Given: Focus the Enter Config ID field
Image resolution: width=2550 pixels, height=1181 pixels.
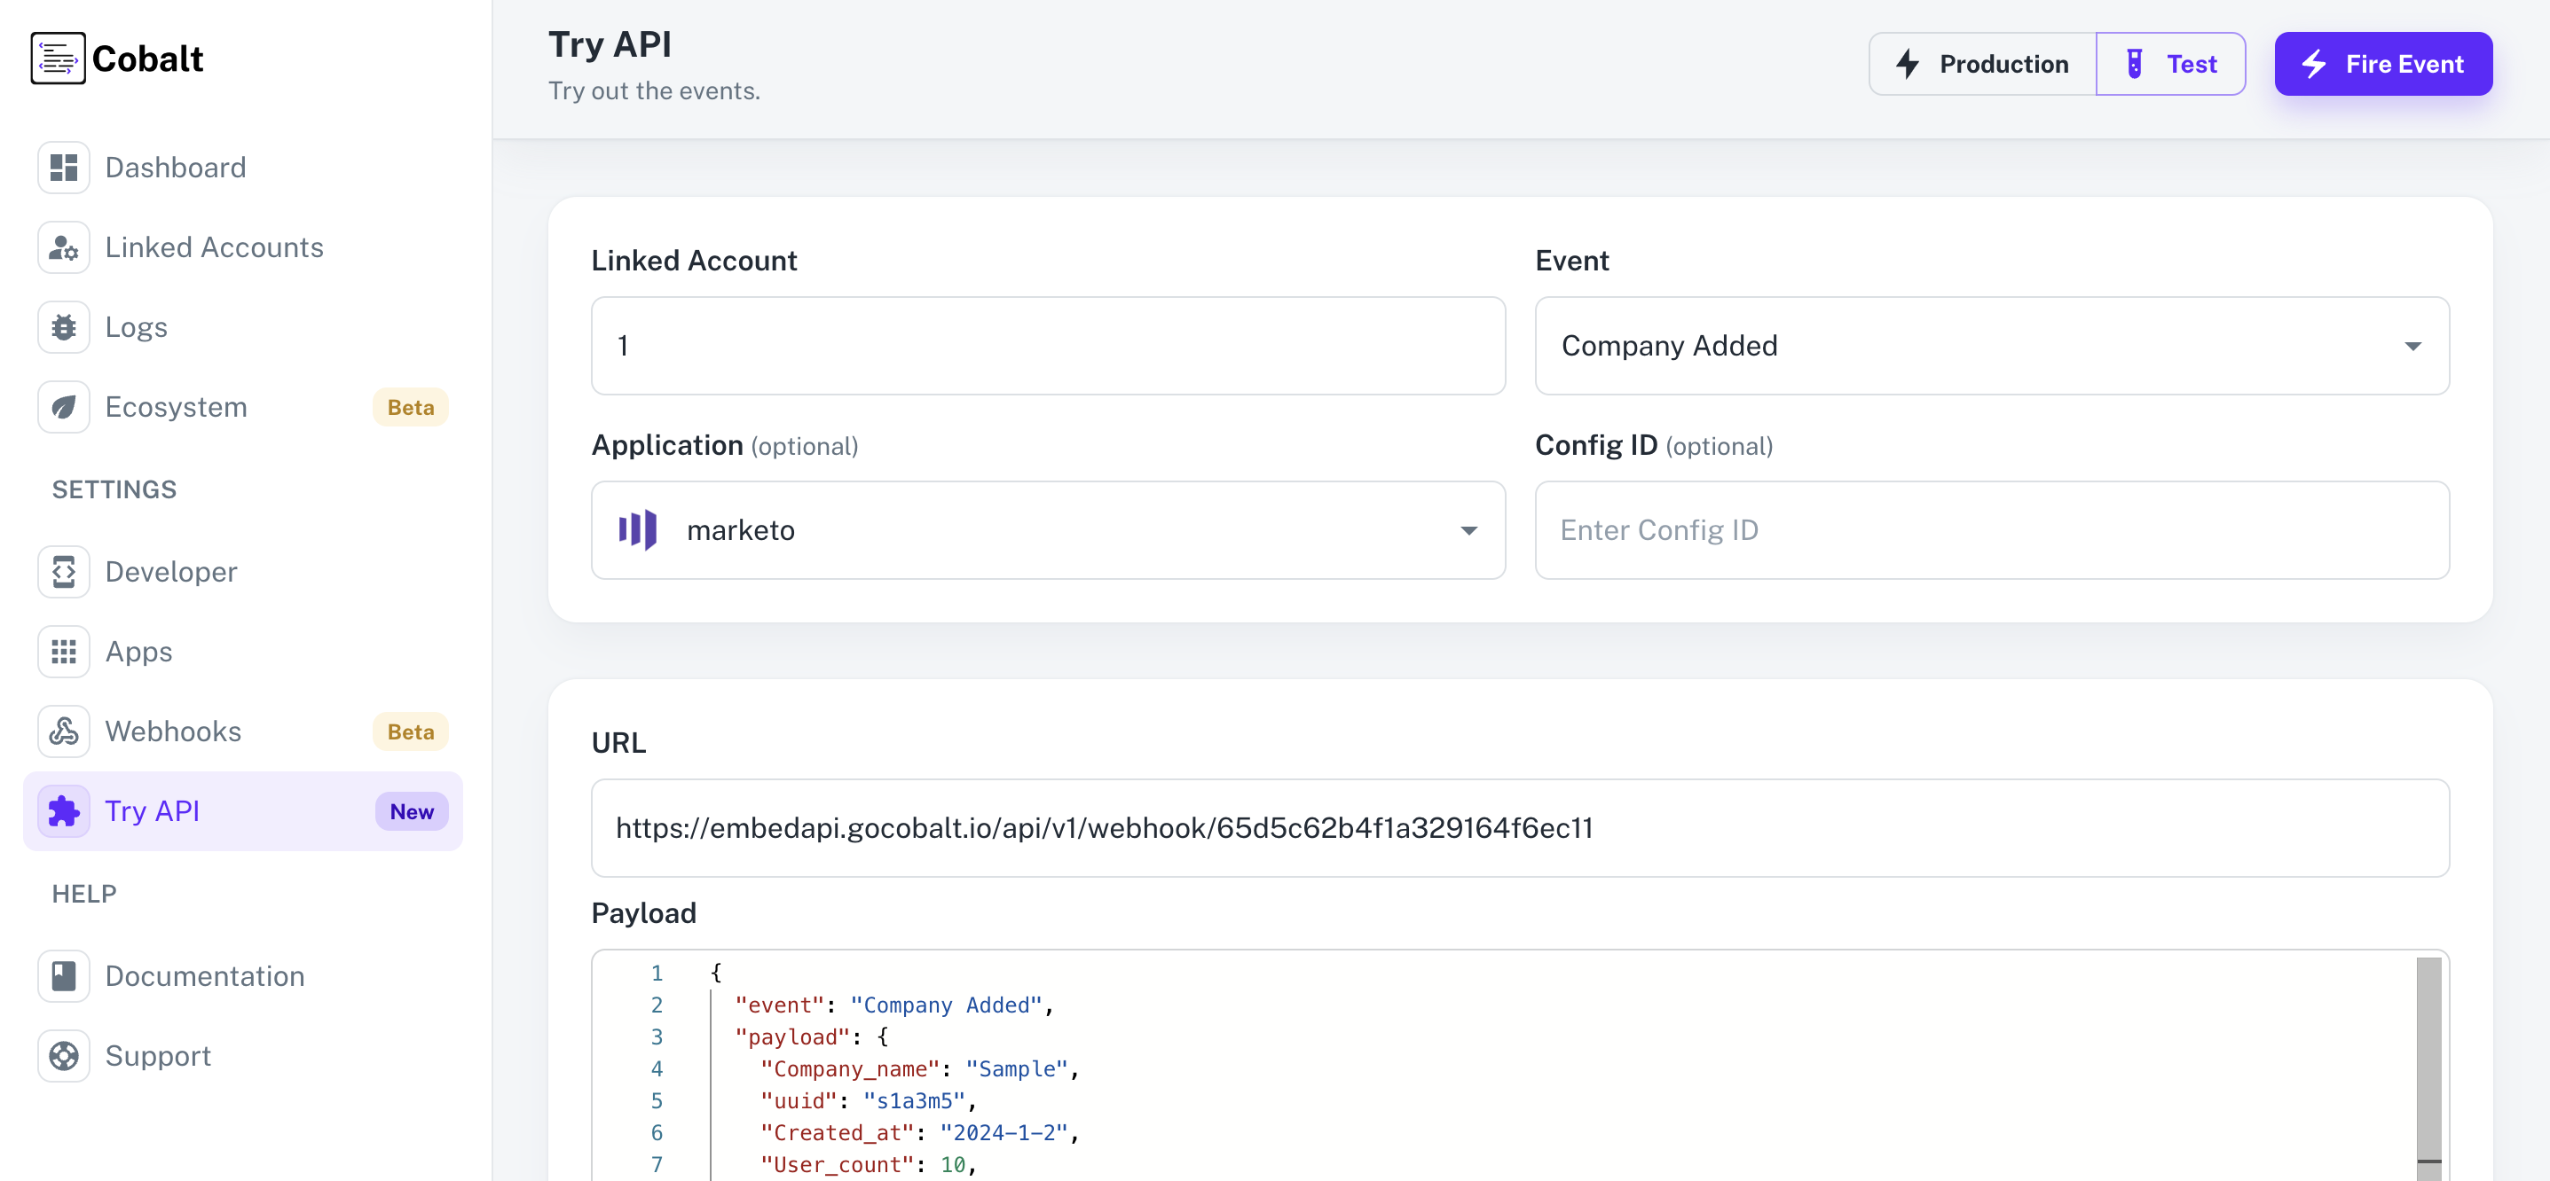Looking at the screenshot, I should tap(1991, 530).
